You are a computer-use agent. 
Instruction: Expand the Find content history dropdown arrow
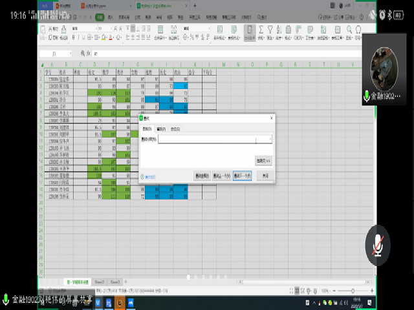(270, 139)
